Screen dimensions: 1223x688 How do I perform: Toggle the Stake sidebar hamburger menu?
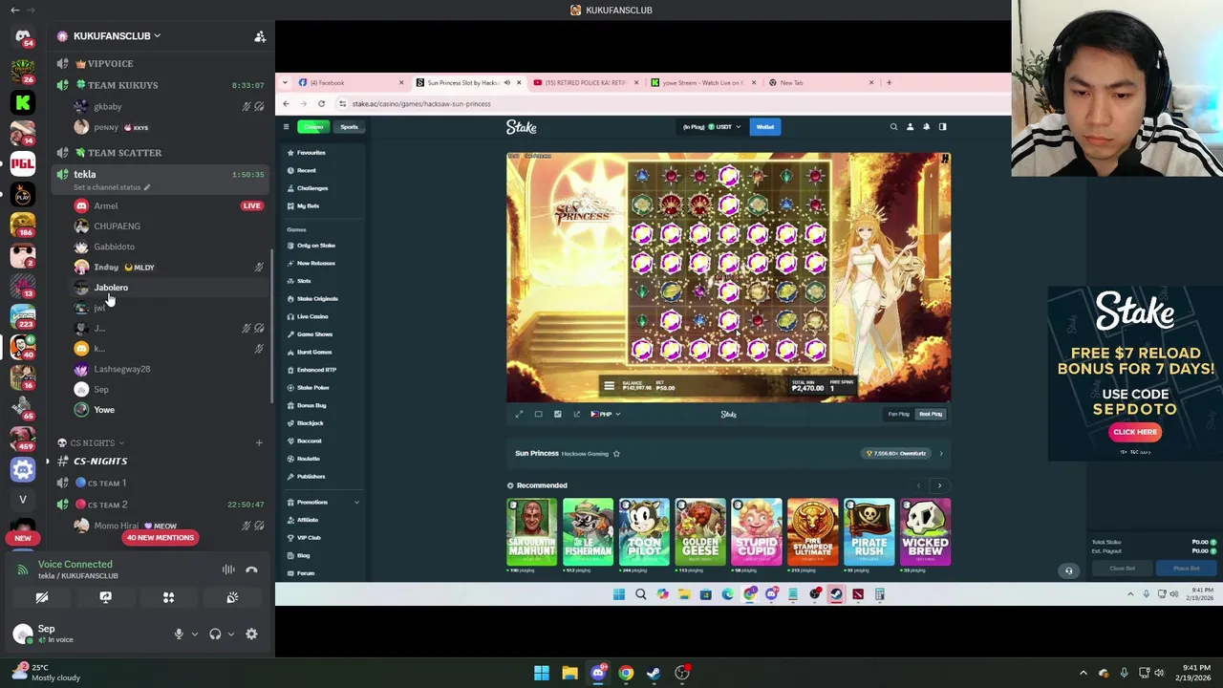(x=286, y=127)
